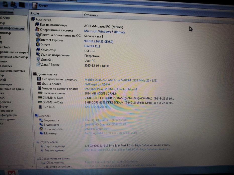Select the Вид на компютъра row icon
This screenshot has height=175, width=234.
pyautogui.click(x=37, y=24)
